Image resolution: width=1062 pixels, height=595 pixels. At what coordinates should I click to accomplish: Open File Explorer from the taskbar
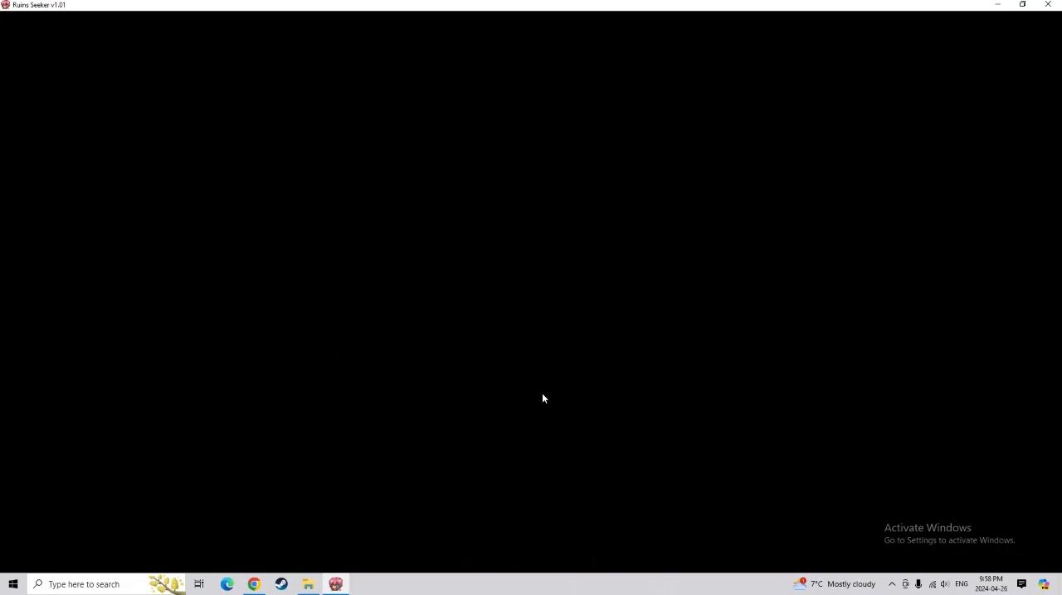308,584
